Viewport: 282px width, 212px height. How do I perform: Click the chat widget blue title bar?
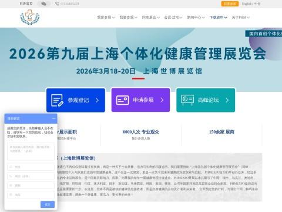[x=31, y=118]
